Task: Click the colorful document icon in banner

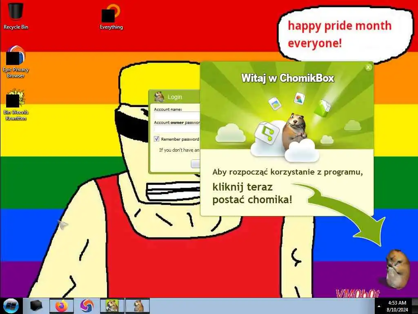Action: (x=299, y=99)
